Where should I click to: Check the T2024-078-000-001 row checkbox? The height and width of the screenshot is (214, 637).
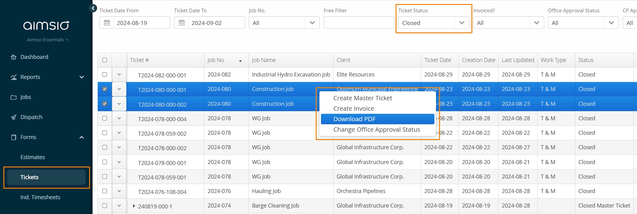click(x=105, y=162)
